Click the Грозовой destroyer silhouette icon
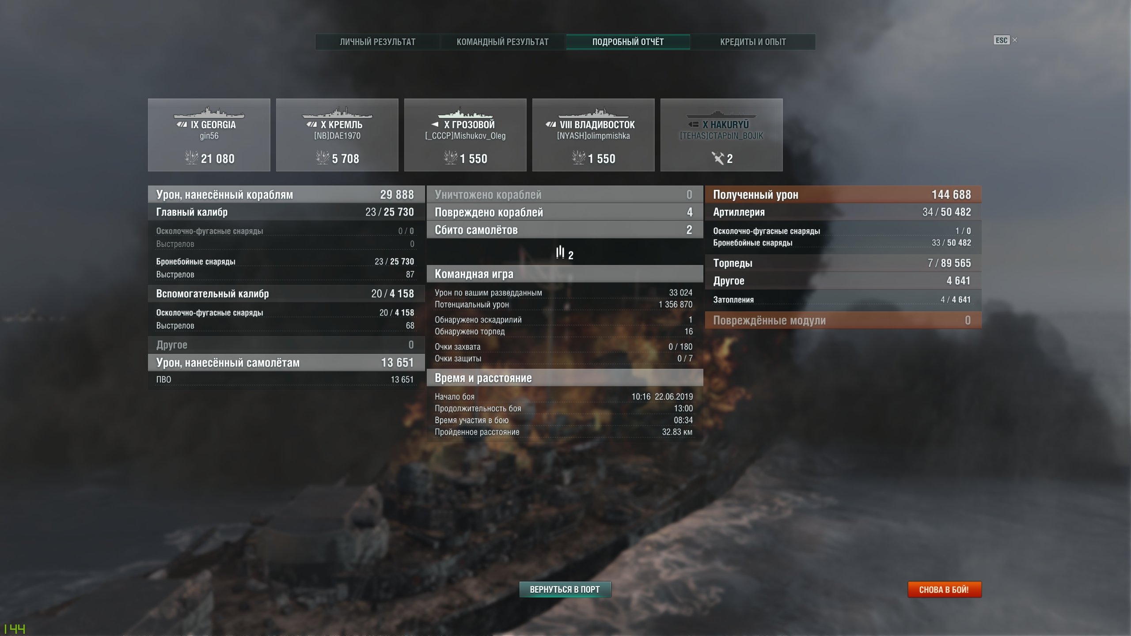Screen dimensions: 1131x636 point(465,113)
